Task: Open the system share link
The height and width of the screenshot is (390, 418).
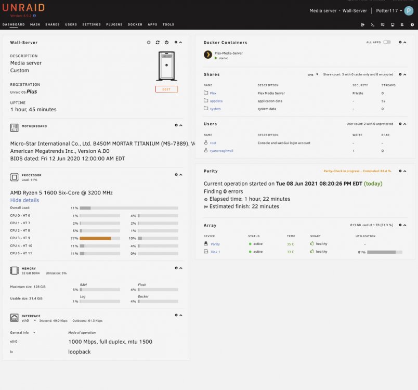Action: pyautogui.click(x=215, y=109)
